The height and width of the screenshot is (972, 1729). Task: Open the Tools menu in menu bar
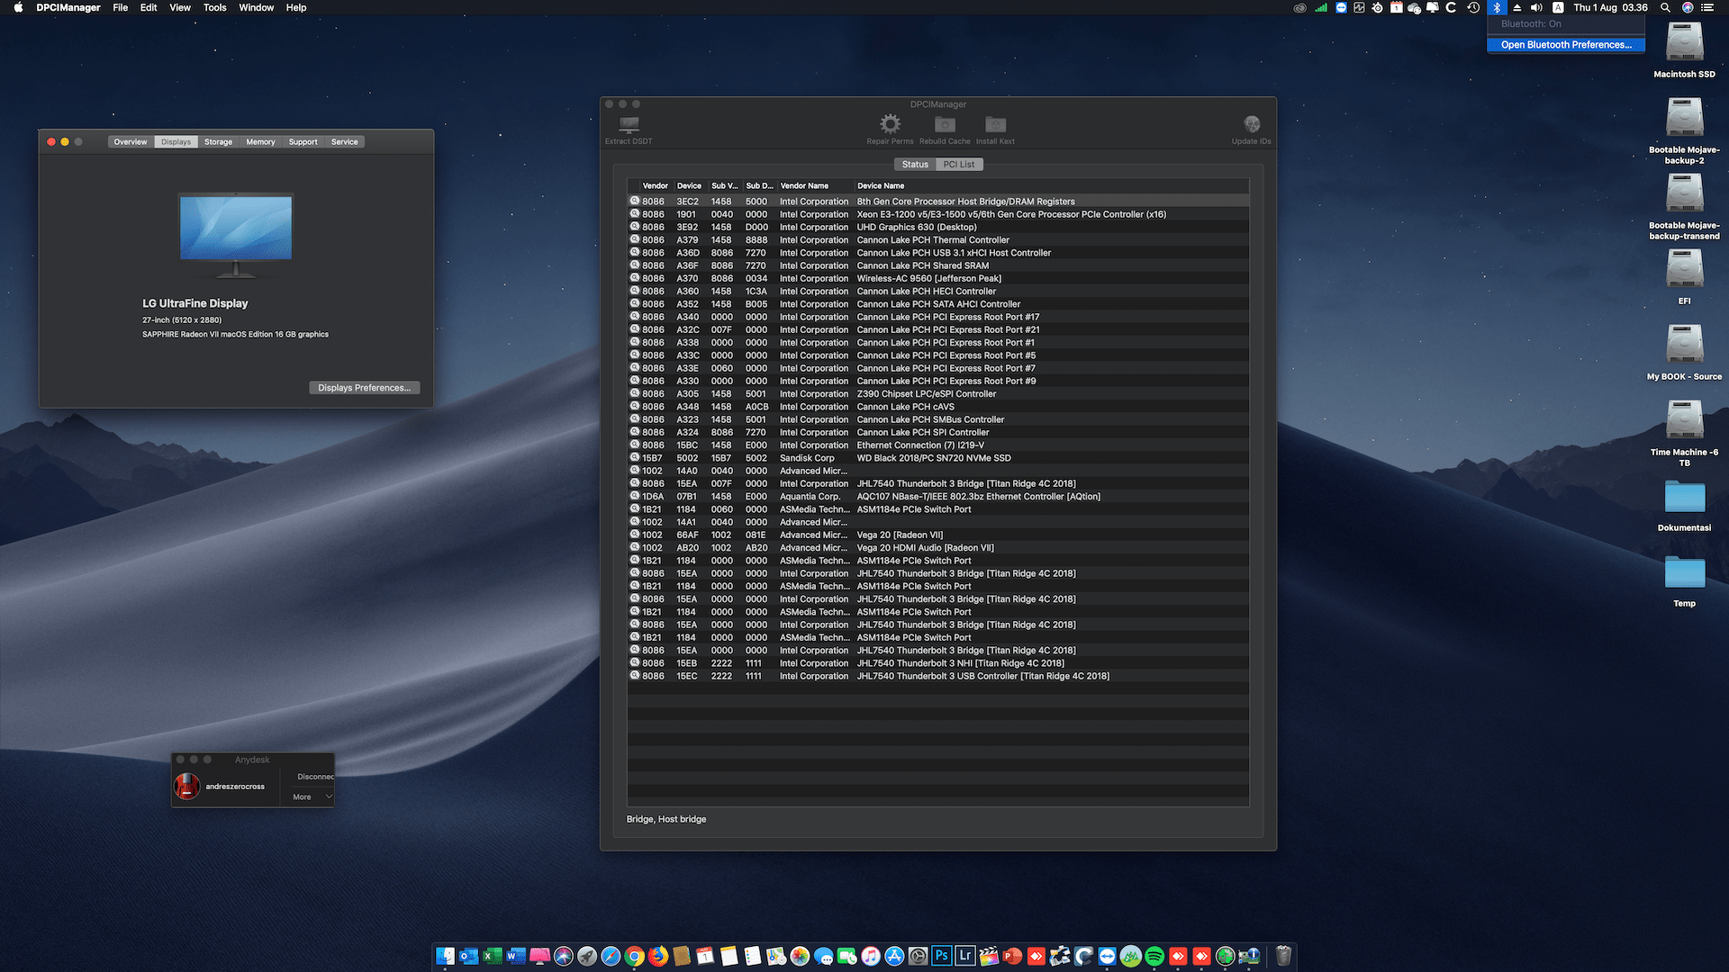tap(214, 7)
